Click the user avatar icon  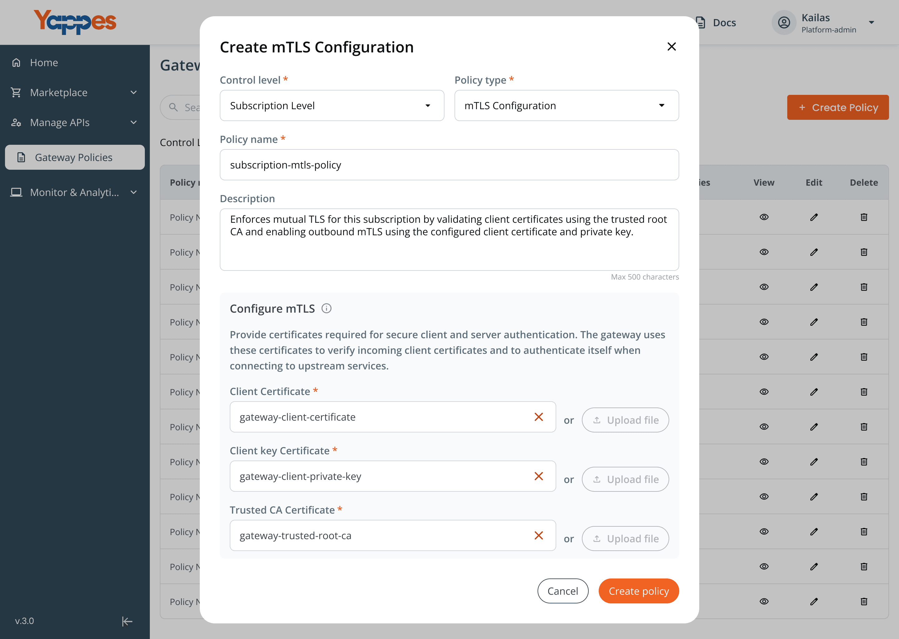[784, 22]
